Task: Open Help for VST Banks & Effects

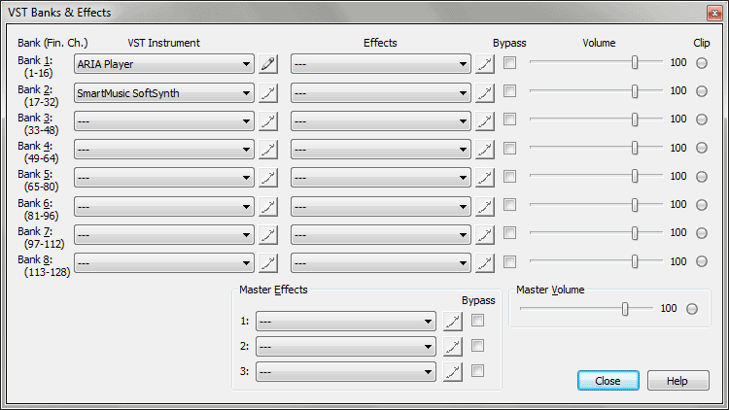Action: tap(677, 381)
